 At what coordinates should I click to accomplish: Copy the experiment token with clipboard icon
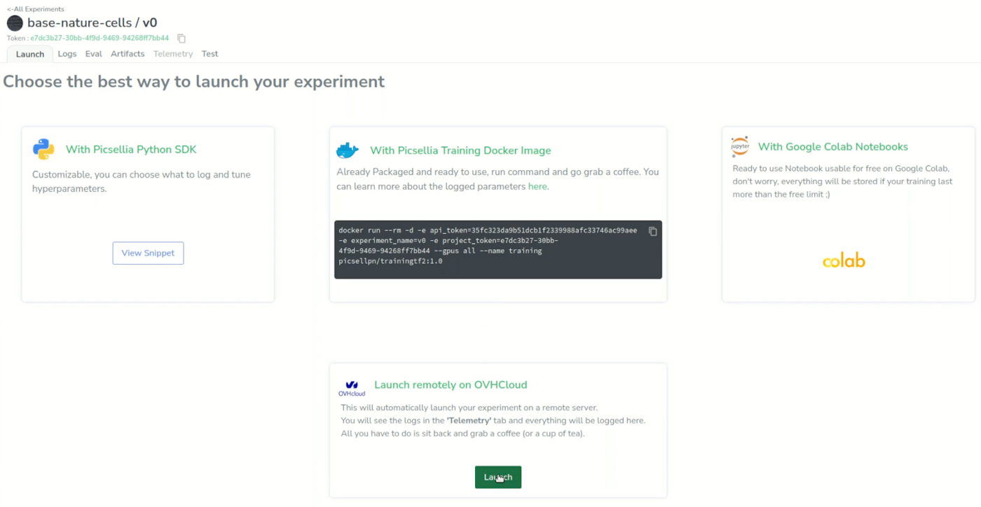181,39
